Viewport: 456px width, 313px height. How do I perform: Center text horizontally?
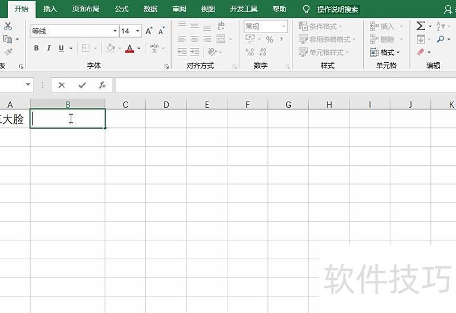point(194,39)
